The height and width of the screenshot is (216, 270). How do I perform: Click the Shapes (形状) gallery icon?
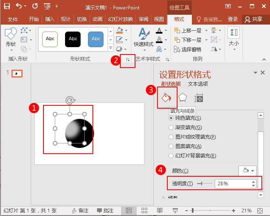11,36
